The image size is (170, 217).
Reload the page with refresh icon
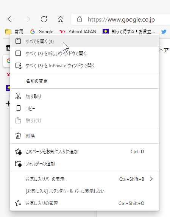click(x=44, y=19)
